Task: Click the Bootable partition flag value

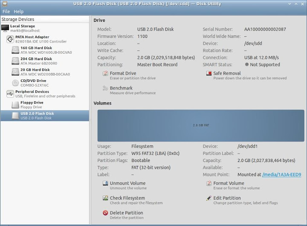Action: click(x=141, y=160)
